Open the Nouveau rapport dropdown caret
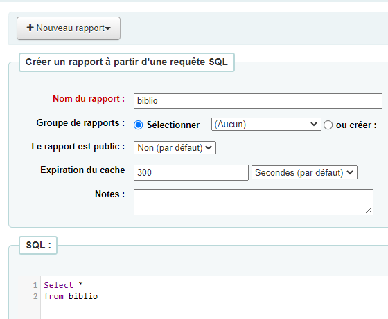This screenshot has height=319, width=388. [107, 28]
